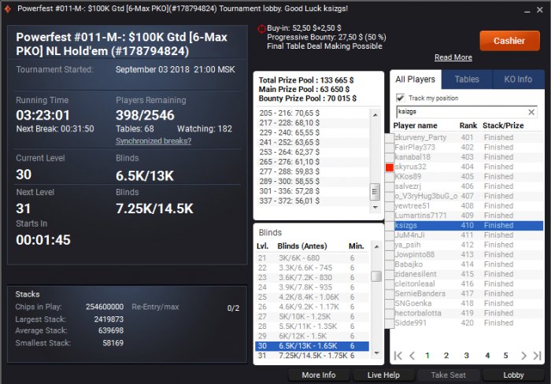The width and height of the screenshot is (551, 384).
Task: Click the Read More link
Action: point(453,57)
